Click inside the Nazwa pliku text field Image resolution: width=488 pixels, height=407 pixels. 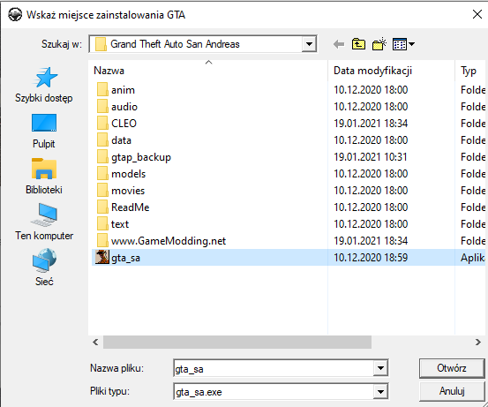pyautogui.click(x=274, y=369)
